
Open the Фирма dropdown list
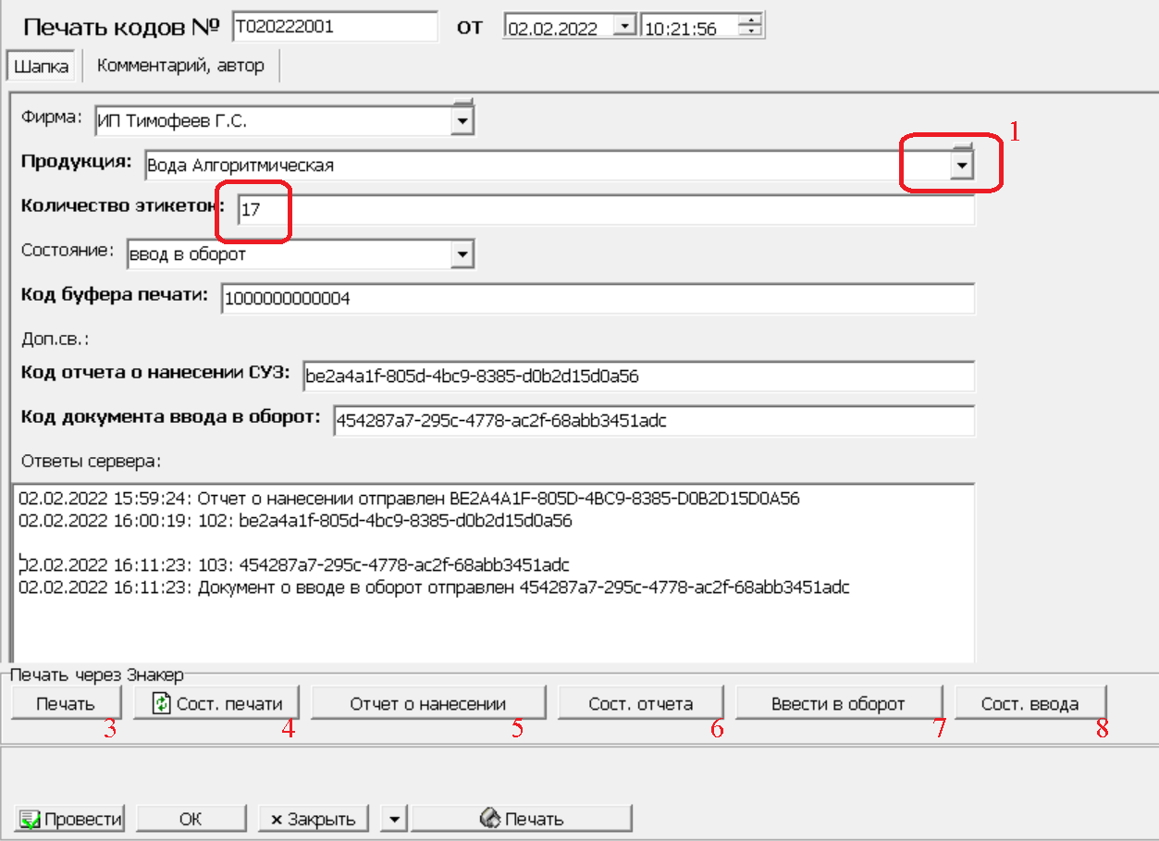(462, 120)
